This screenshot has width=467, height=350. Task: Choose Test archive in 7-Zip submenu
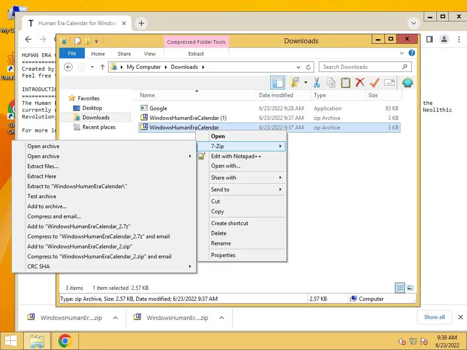(x=104, y=196)
